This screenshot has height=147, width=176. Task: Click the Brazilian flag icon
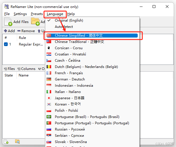[49, 117]
